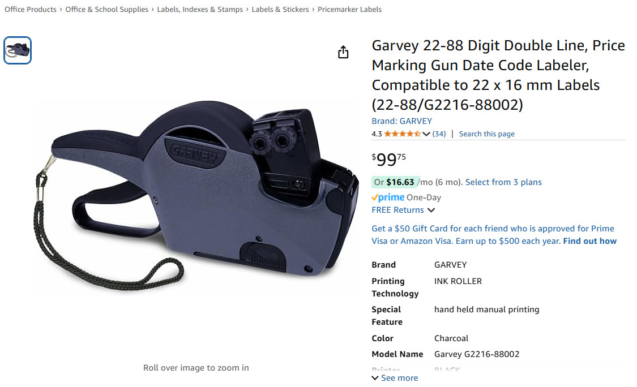The width and height of the screenshot is (637, 387).
Task: Click the Prime logo icon
Action: point(388,197)
